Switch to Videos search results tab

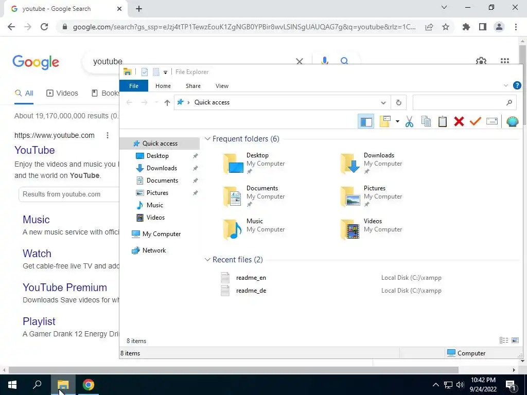pyautogui.click(x=62, y=94)
